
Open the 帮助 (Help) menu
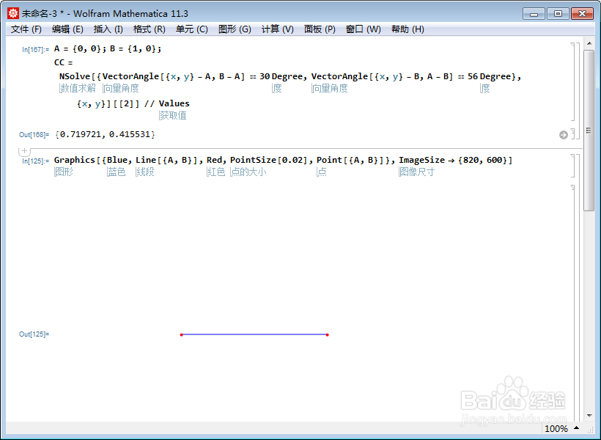coord(408,29)
